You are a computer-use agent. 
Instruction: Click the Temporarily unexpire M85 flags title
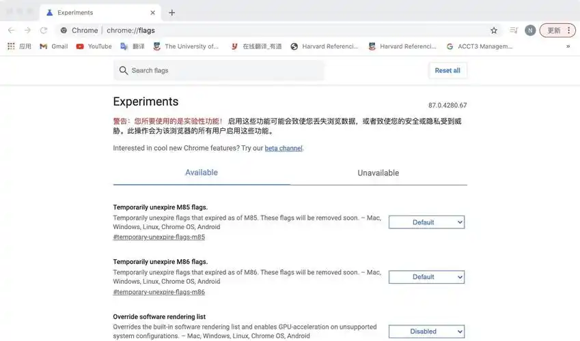pos(160,207)
